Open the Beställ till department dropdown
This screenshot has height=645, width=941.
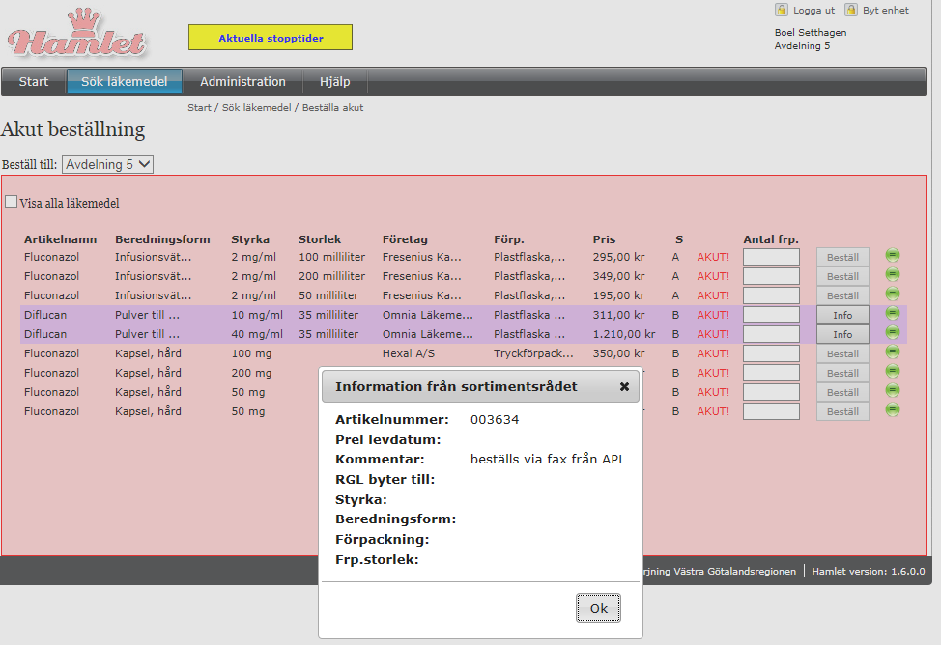pyautogui.click(x=107, y=164)
